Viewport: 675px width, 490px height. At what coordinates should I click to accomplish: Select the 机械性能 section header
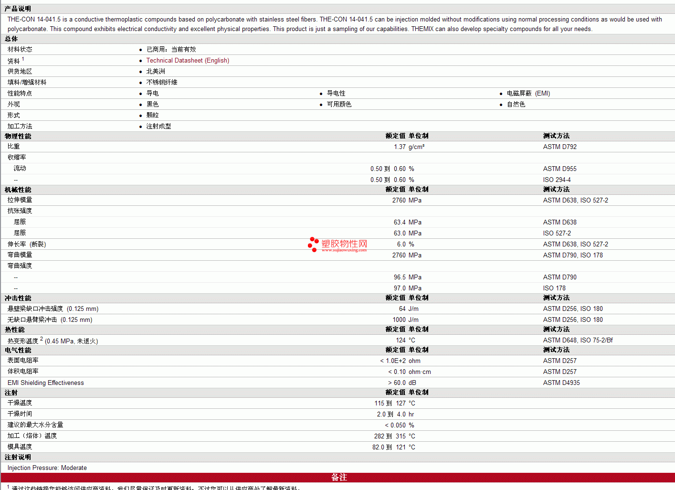pyautogui.click(x=18, y=190)
